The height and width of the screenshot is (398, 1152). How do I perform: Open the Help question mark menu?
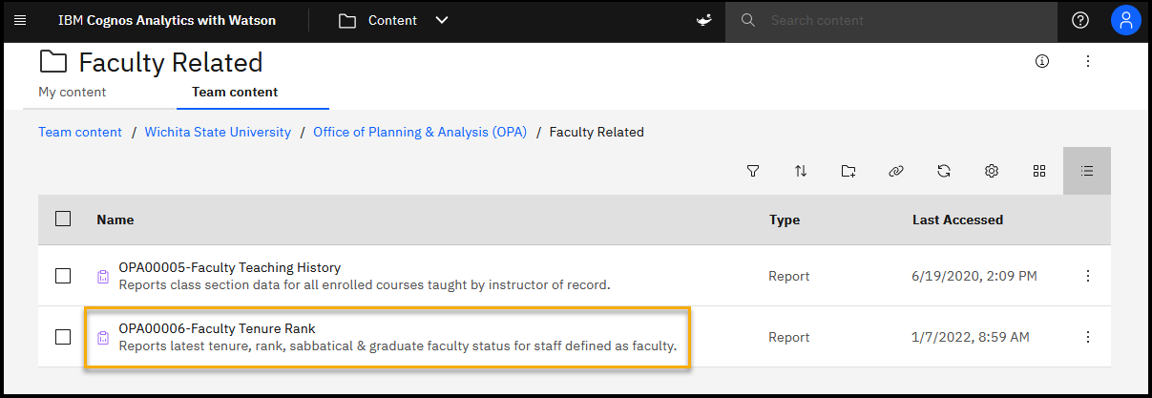pos(1080,20)
